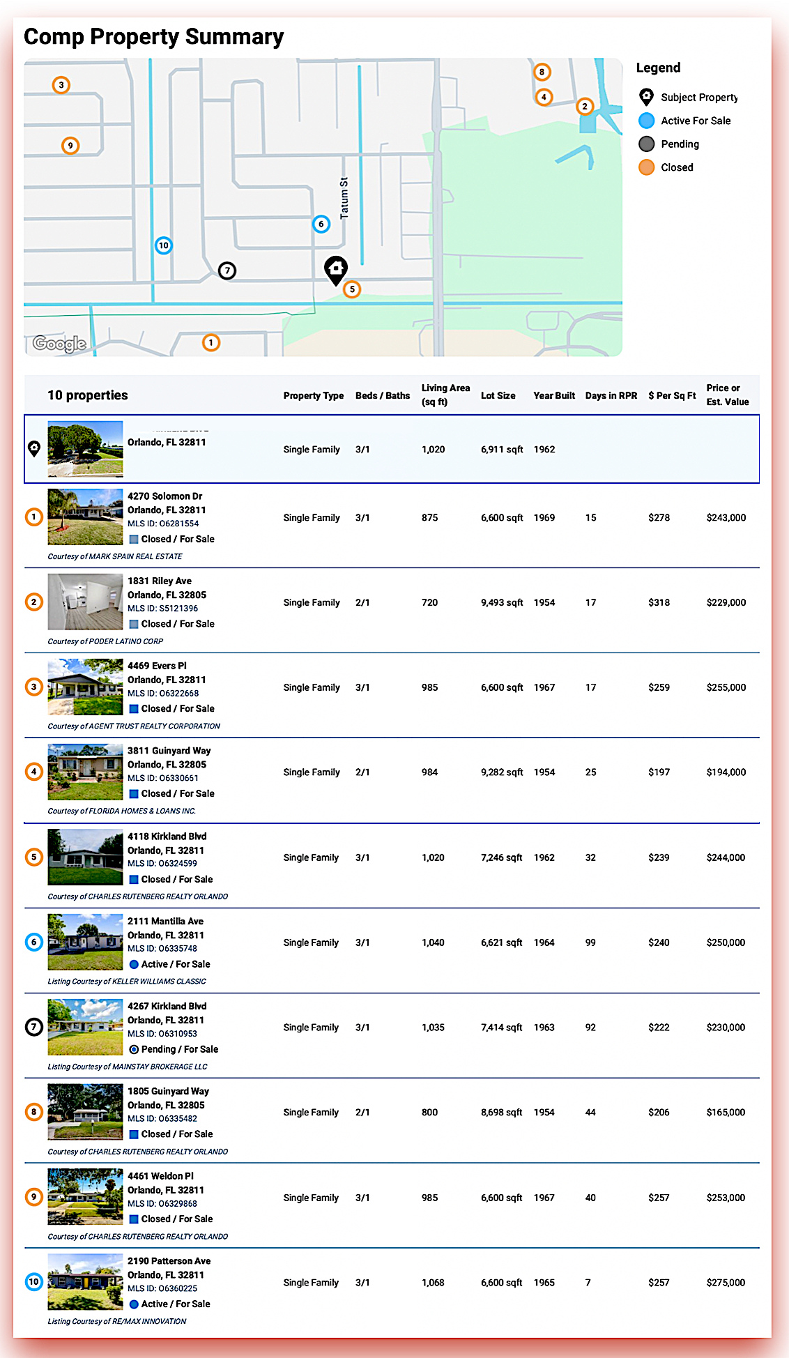Select active listing marker 10 on map
Viewport: 789px width, 1358px height.
click(x=163, y=245)
